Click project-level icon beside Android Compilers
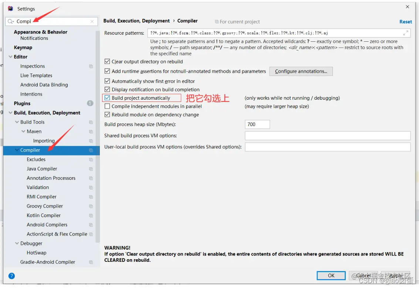The image size is (419, 288). pyautogui.click(x=91, y=225)
